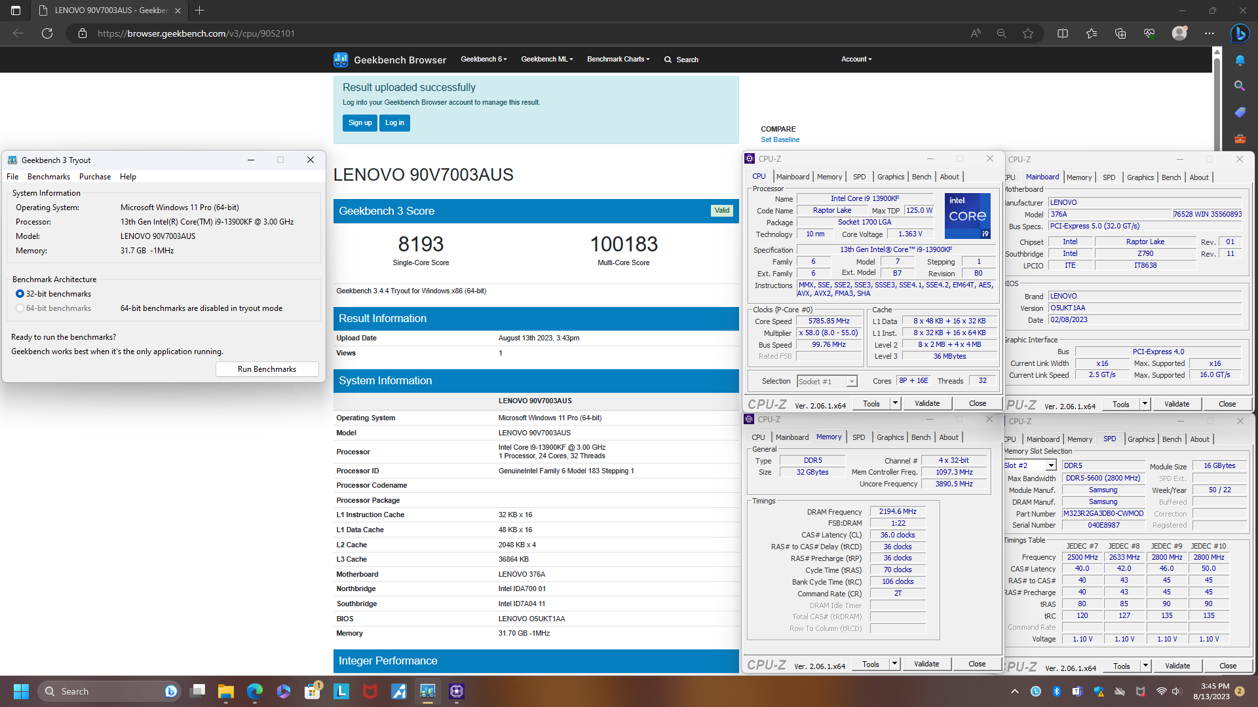Open Edge split screen icon
This screenshot has height=707, width=1258.
[1063, 33]
